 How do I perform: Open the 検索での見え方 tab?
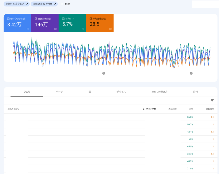pos(159,92)
